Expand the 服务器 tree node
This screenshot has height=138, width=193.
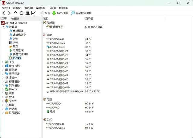point(3,70)
